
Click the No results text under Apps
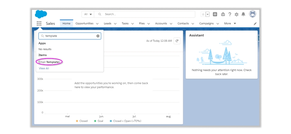[45, 49]
